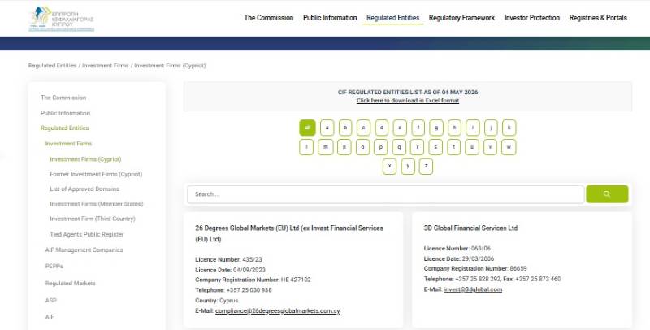Select Investment Firms (Cypriot) sidebar item
This screenshot has height=330, width=650.
click(x=85, y=159)
